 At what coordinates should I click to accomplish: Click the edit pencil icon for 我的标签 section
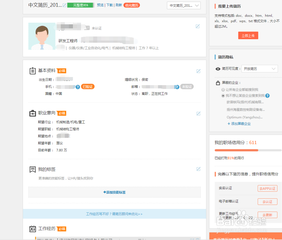(198, 169)
